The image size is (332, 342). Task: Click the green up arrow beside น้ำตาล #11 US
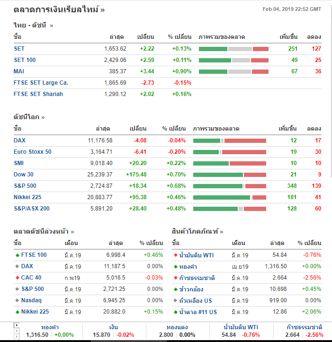tap(176, 312)
